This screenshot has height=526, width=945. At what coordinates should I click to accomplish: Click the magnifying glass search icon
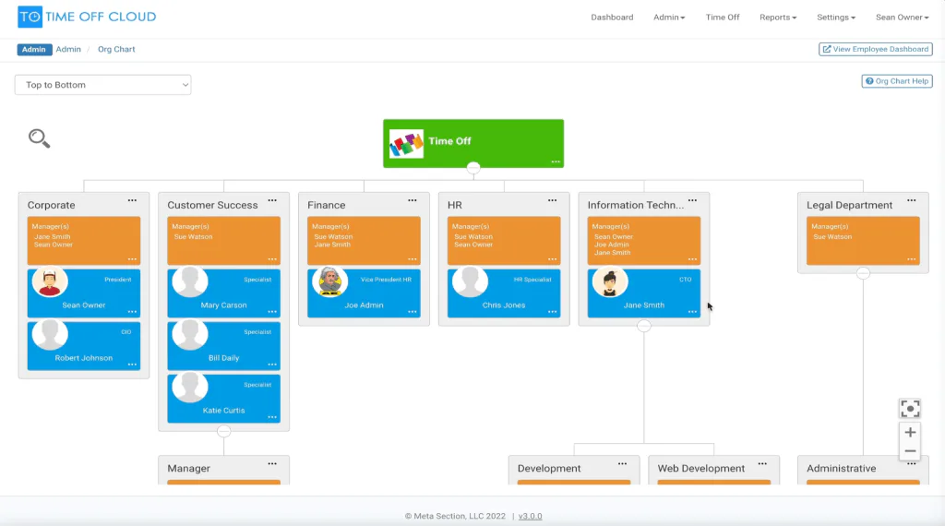pos(39,138)
